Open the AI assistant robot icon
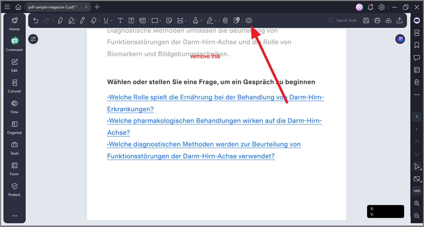This screenshot has height=227, width=424. pos(417,20)
